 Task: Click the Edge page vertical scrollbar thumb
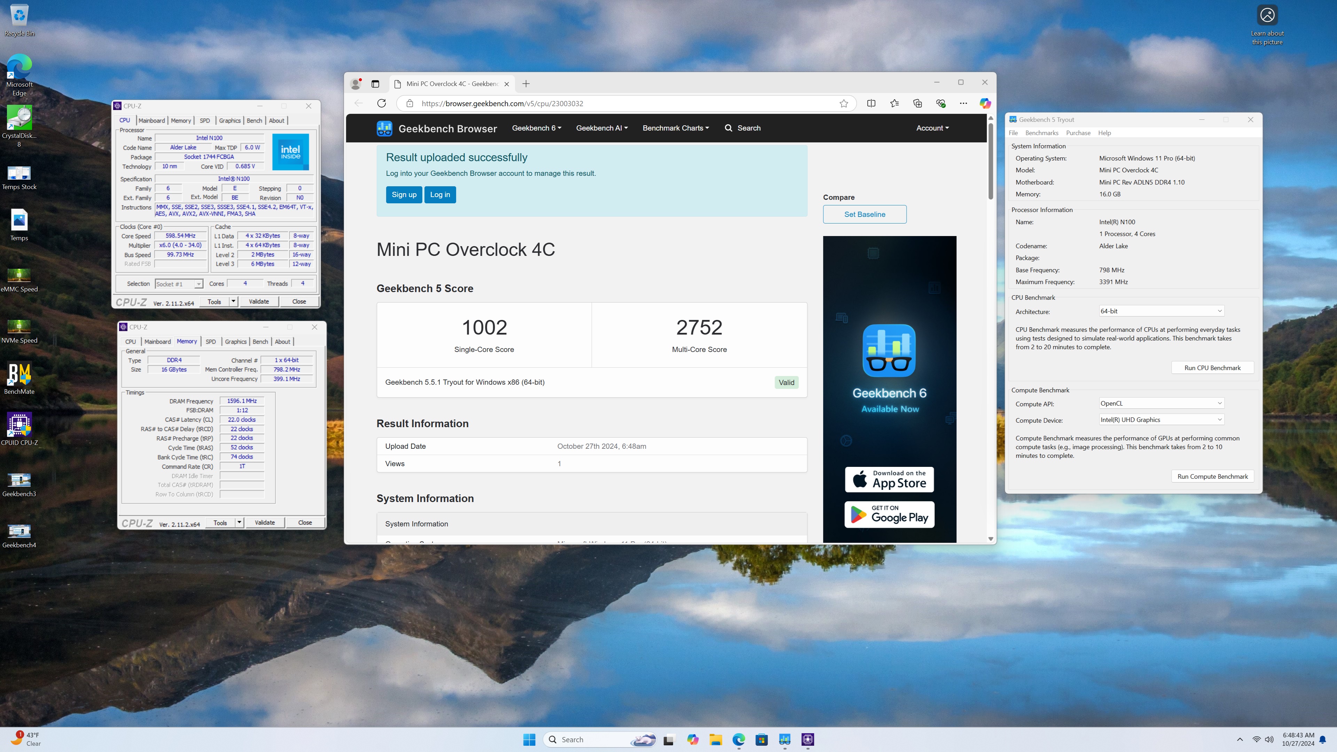point(990,161)
